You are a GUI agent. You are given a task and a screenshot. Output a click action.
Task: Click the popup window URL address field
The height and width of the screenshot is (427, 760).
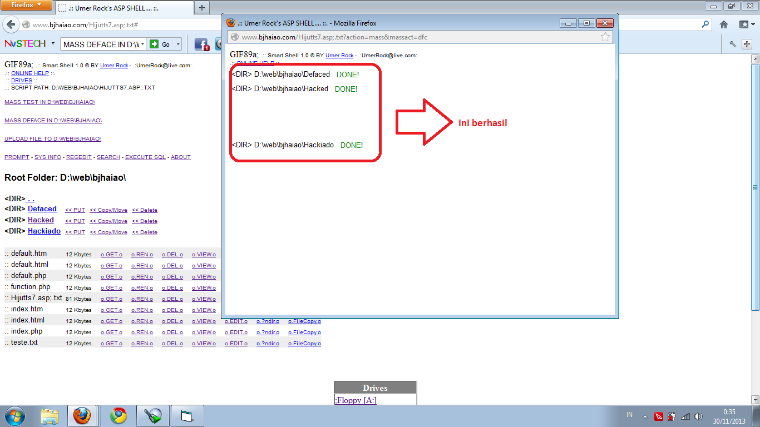[414, 37]
